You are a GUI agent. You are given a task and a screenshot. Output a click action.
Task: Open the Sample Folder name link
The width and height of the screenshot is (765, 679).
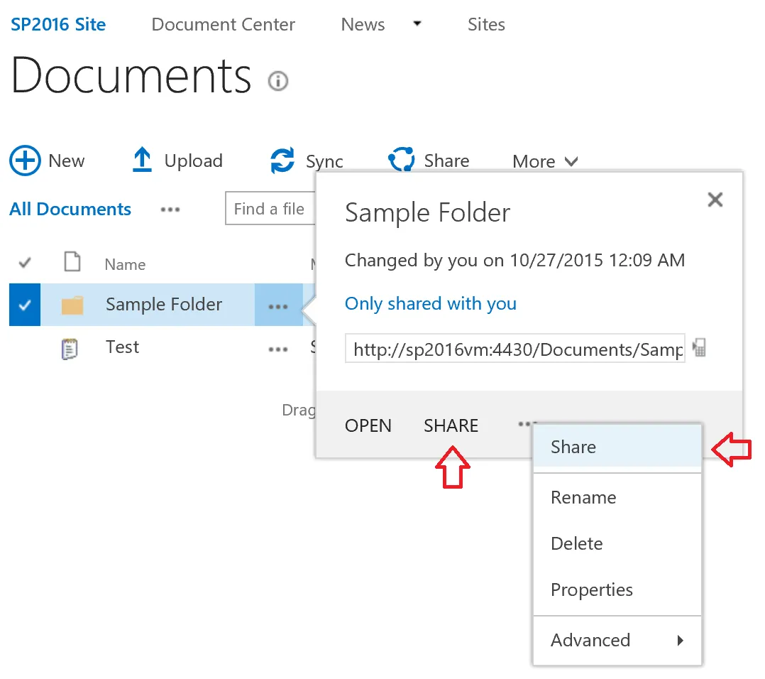164,304
